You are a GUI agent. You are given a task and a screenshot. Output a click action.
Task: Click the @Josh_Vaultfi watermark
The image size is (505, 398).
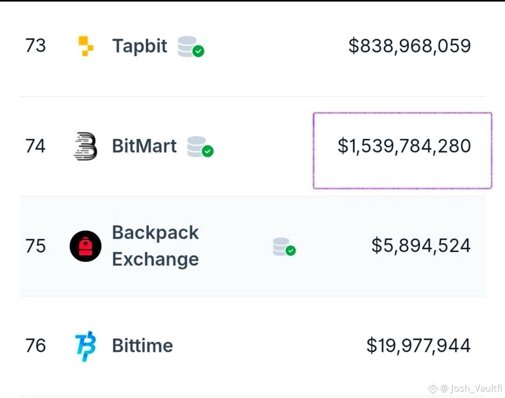click(x=465, y=389)
